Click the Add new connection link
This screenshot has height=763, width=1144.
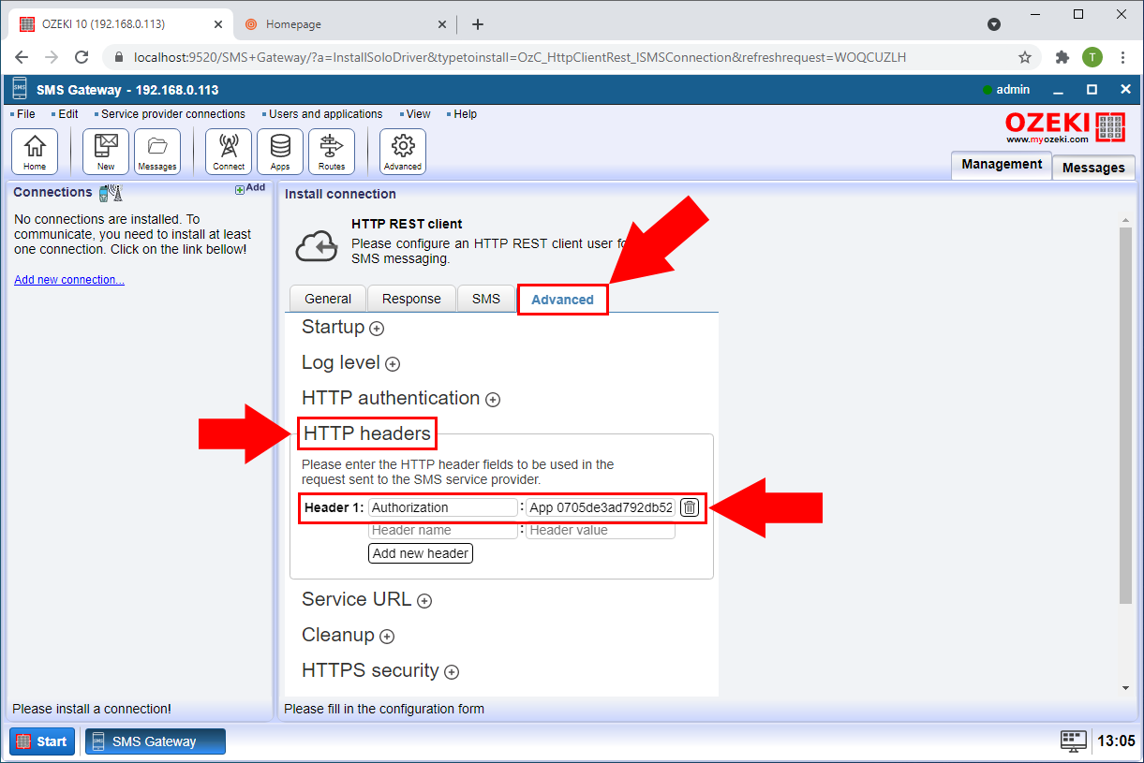69,280
